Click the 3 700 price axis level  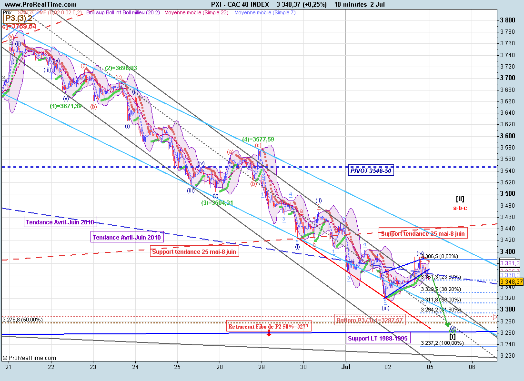pyautogui.click(x=508, y=78)
